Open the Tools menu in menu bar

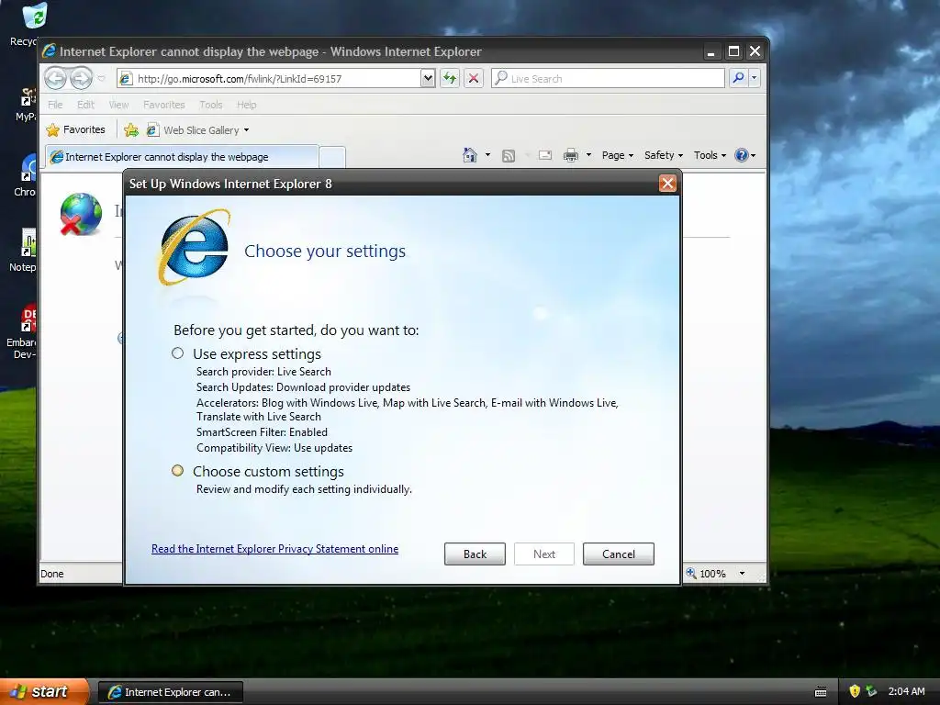(210, 105)
